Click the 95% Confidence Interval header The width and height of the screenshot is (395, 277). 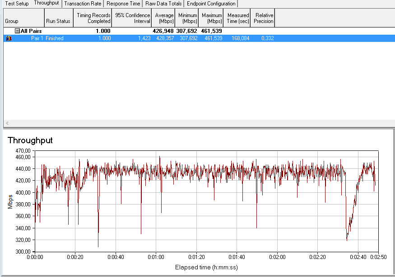[132, 18]
